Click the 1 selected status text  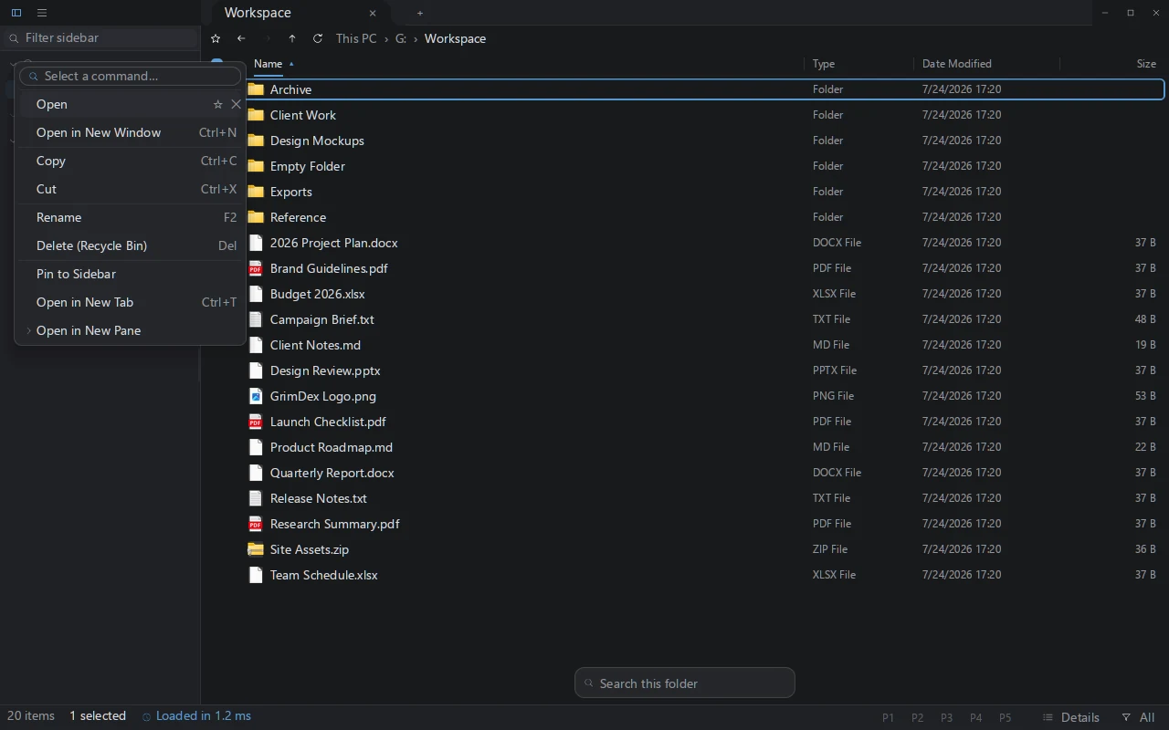pos(98,716)
